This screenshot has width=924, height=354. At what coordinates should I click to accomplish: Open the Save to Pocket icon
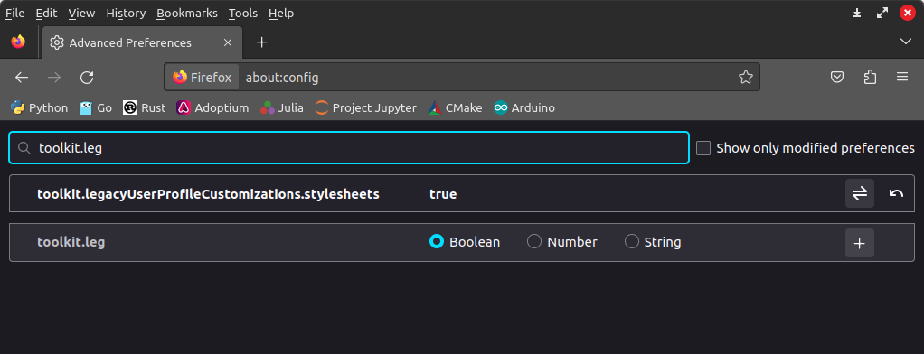(x=837, y=77)
